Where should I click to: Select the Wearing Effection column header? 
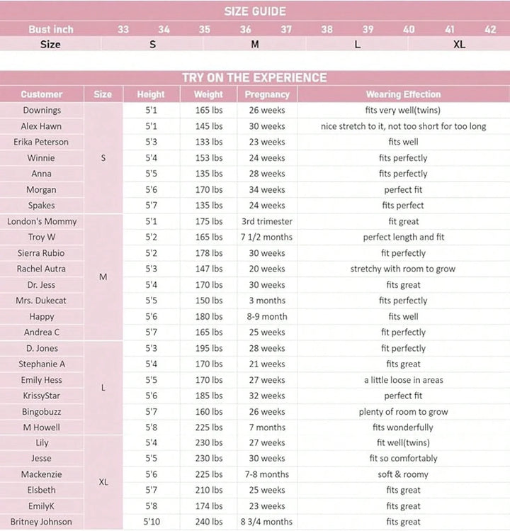coord(403,94)
